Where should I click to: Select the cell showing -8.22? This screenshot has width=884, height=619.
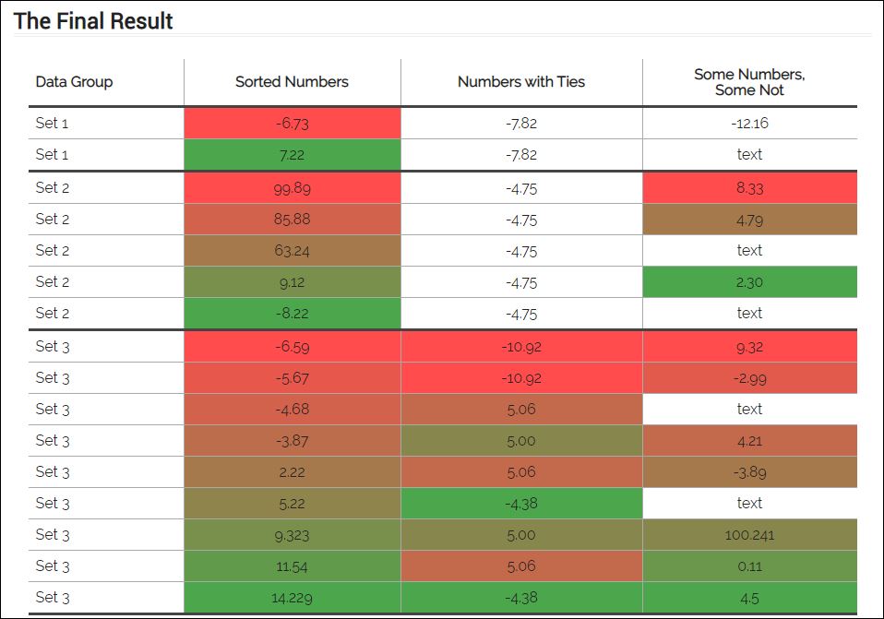292,314
